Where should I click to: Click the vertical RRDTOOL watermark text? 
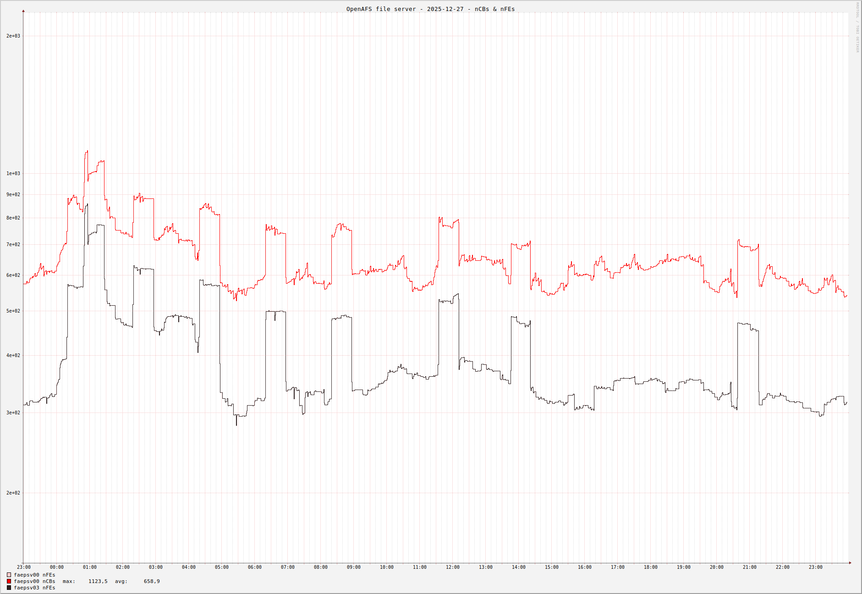(857, 27)
